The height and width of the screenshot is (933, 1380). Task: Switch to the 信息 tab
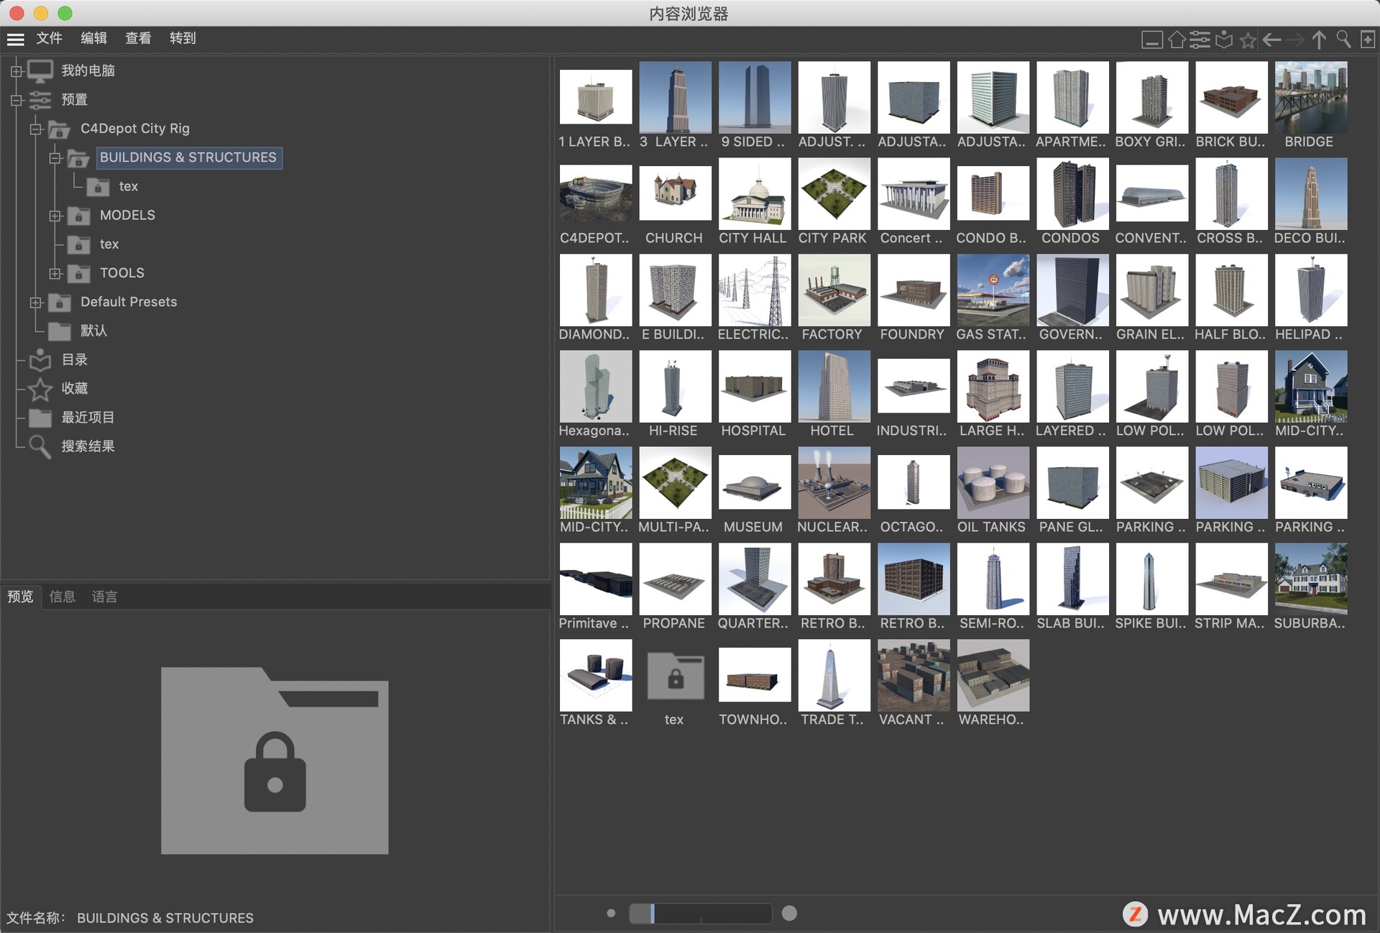tap(63, 597)
